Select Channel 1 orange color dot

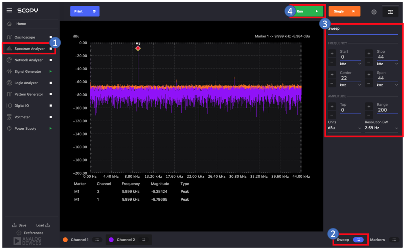[65, 240]
